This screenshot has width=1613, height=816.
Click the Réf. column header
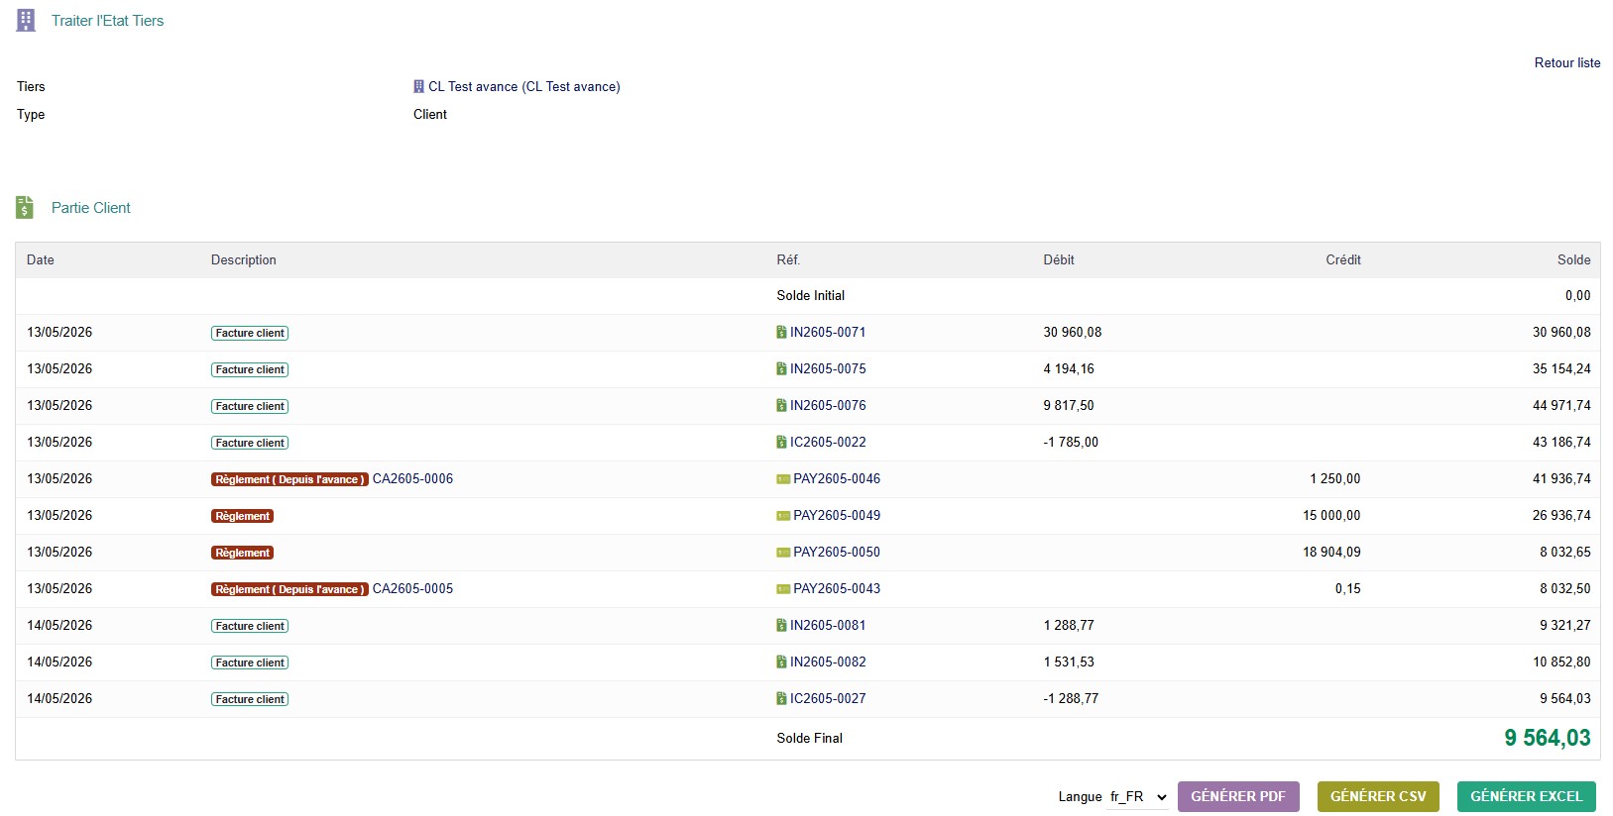[x=788, y=259]
